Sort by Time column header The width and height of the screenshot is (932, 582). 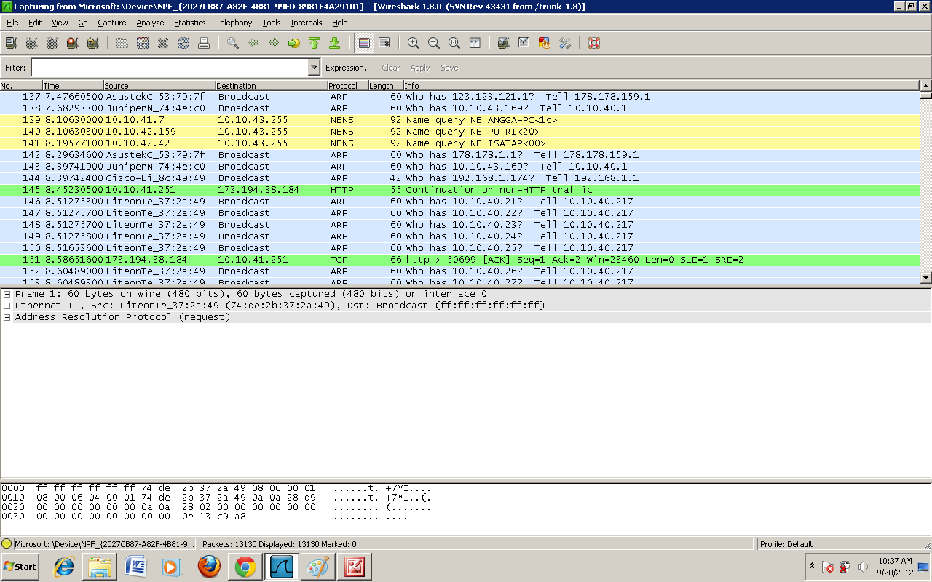(73, 86)
